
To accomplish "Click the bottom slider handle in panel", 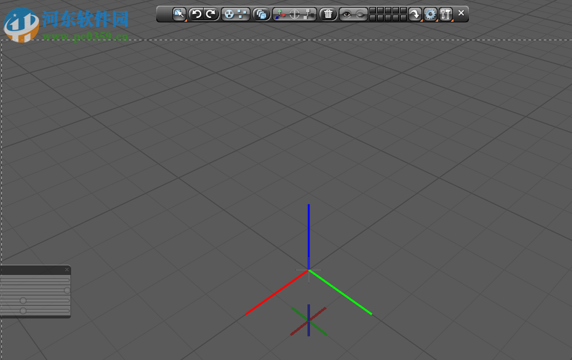I will coord(23,311).
